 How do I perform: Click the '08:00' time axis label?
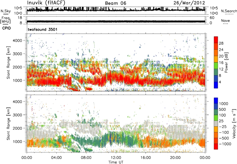[86, 158]
